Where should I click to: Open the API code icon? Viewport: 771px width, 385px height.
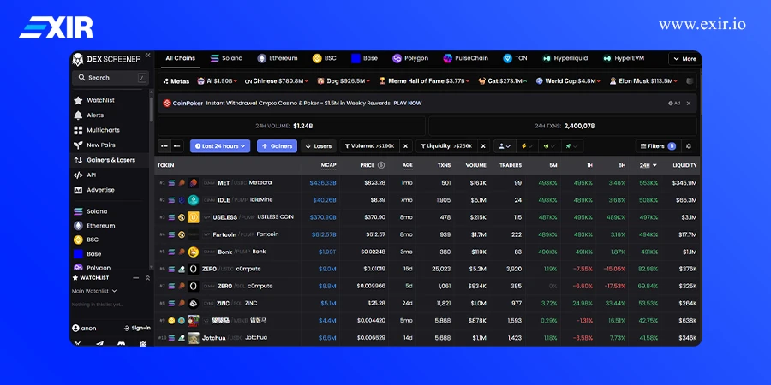[78, 175]
